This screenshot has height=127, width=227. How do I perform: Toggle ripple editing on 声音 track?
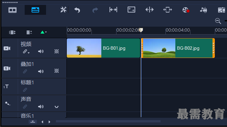pyautogui.click(x=25, y=107)
